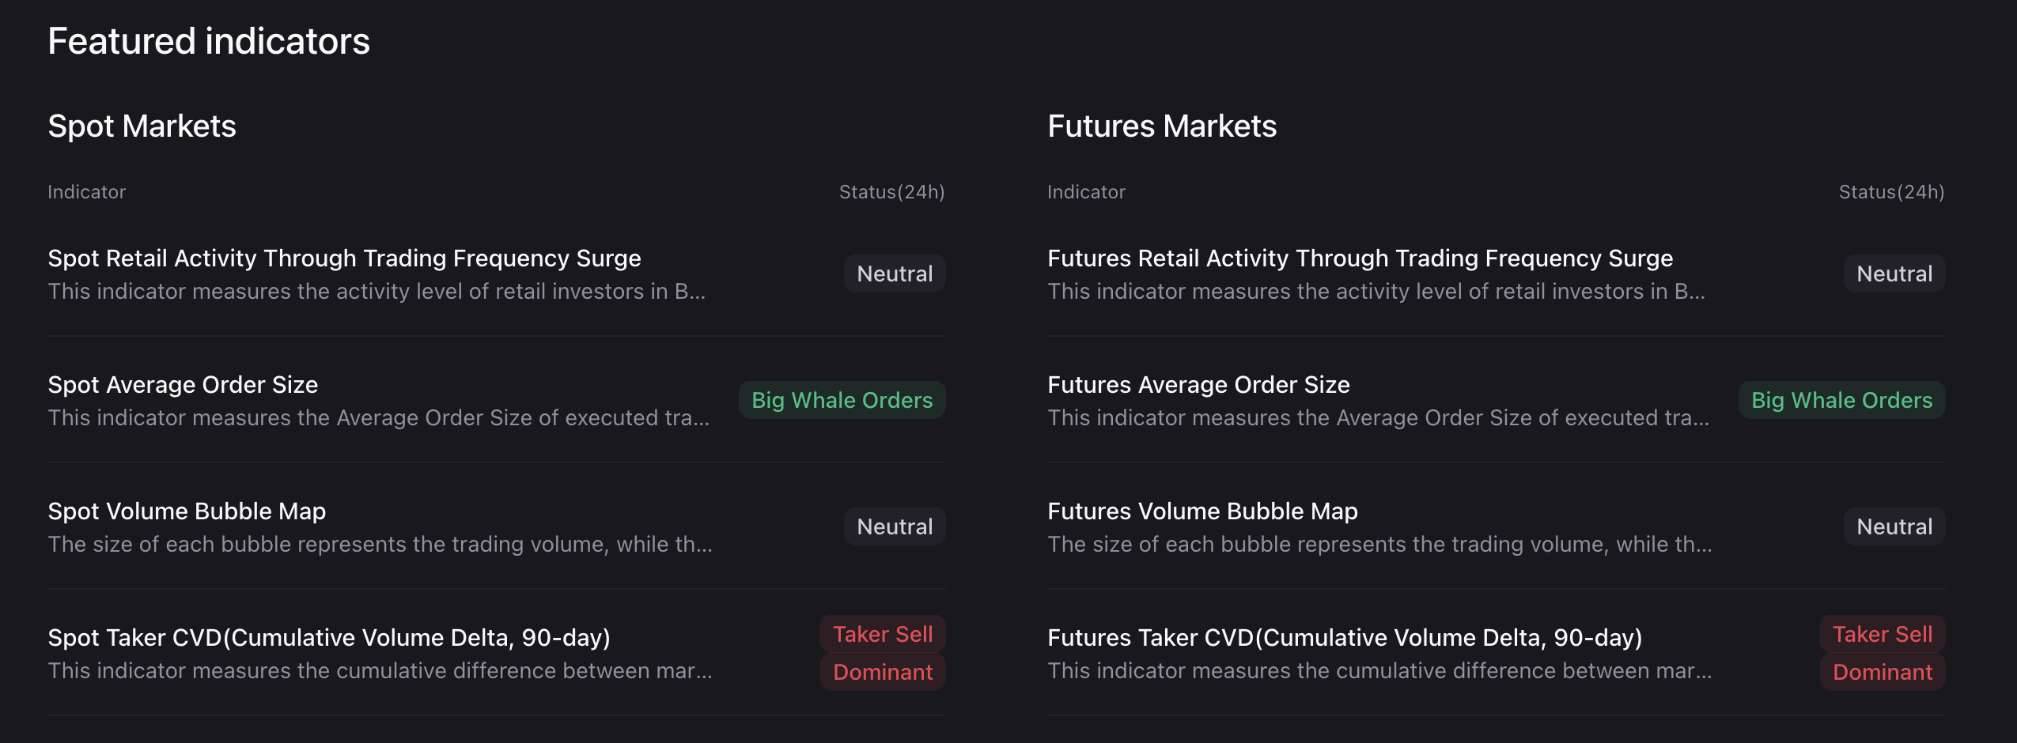Click the Spot Markets section heading
Viewport: 2017px width, 743px height.
[142, 125]
